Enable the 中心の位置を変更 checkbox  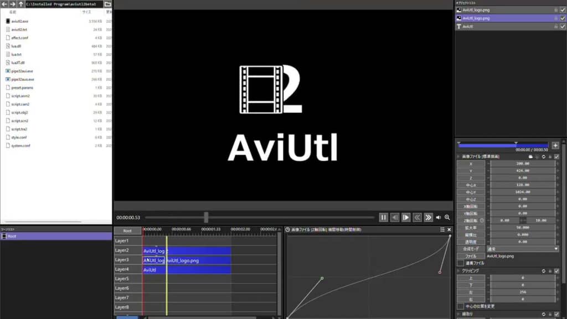[x=460, y=306]
